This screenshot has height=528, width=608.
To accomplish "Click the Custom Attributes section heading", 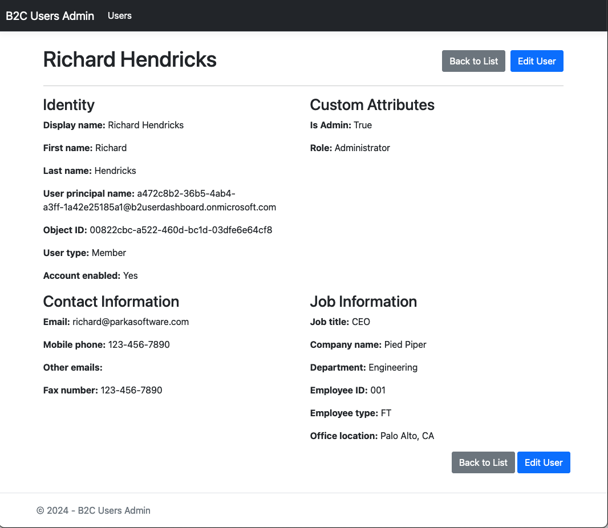I will 372,105.
